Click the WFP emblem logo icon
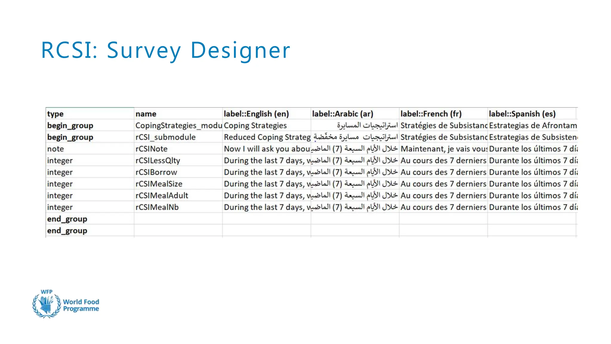This screenshot has height=344, width=611. [46, 305]
